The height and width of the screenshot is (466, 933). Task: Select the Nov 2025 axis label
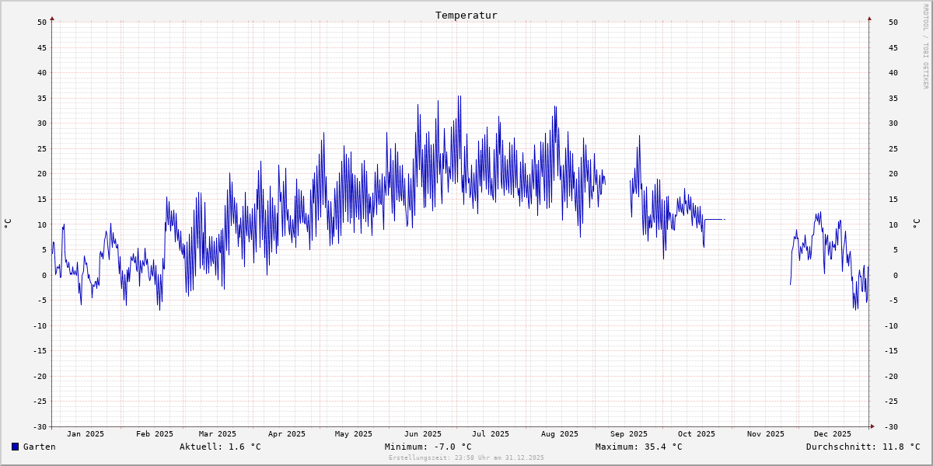[x=766, y=434]
